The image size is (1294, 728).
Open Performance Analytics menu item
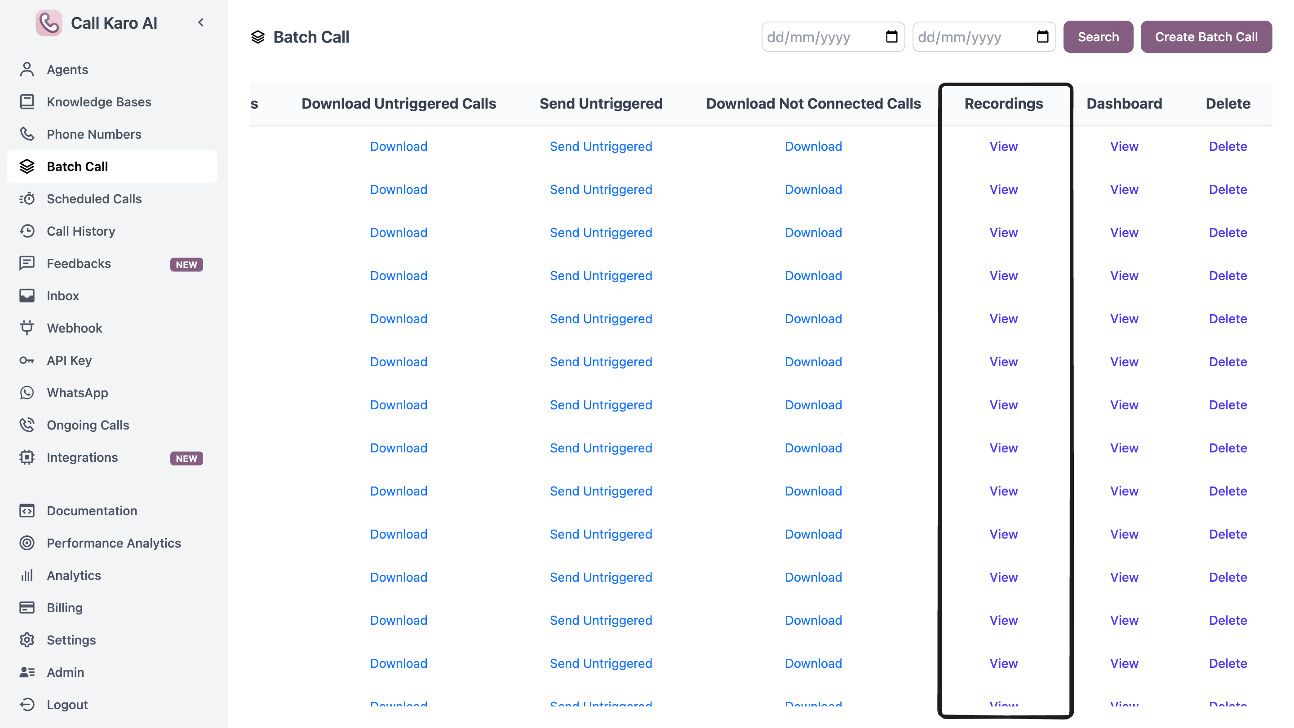click(112, 543)
